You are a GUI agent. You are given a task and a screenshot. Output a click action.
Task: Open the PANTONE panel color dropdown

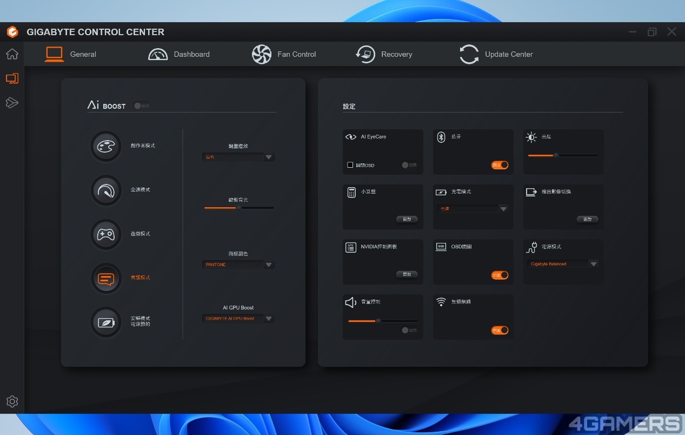click(238, 265)
